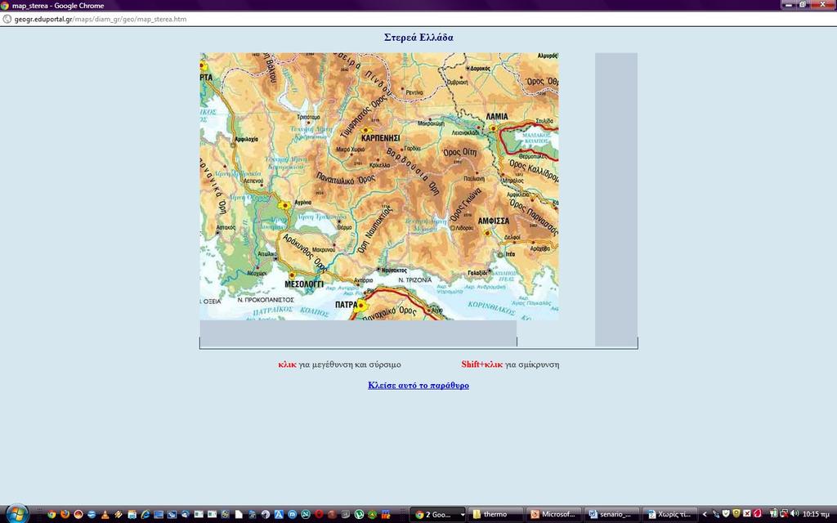
Task: Click ΑΜΦΙΣΣΑ label on the map
Action: pyautogui.click(x=493, y=221)
